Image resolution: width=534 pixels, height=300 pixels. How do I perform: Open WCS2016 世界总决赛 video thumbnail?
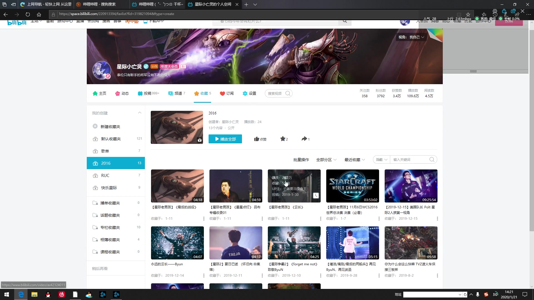pos(352,186)
